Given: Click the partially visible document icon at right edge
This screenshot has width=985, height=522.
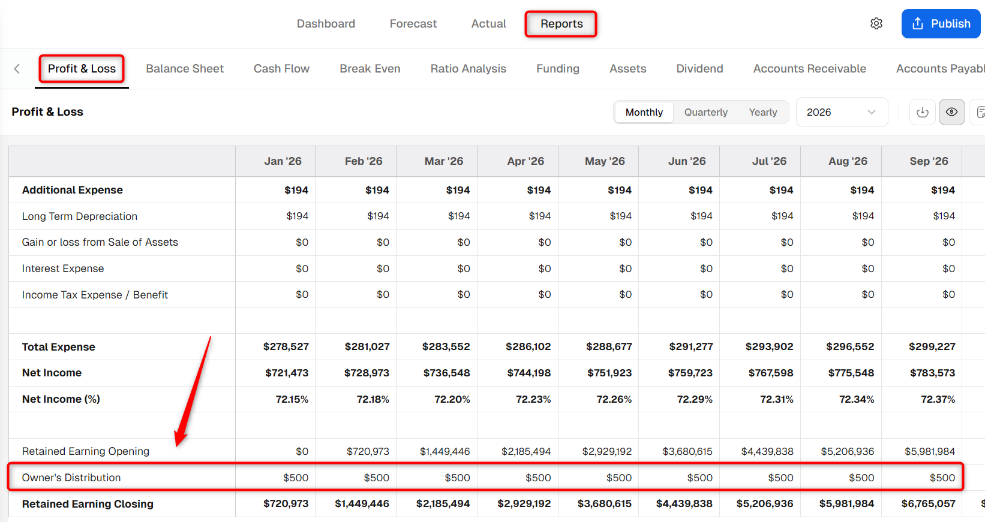Looking at the screenshot, I should 979,112.
